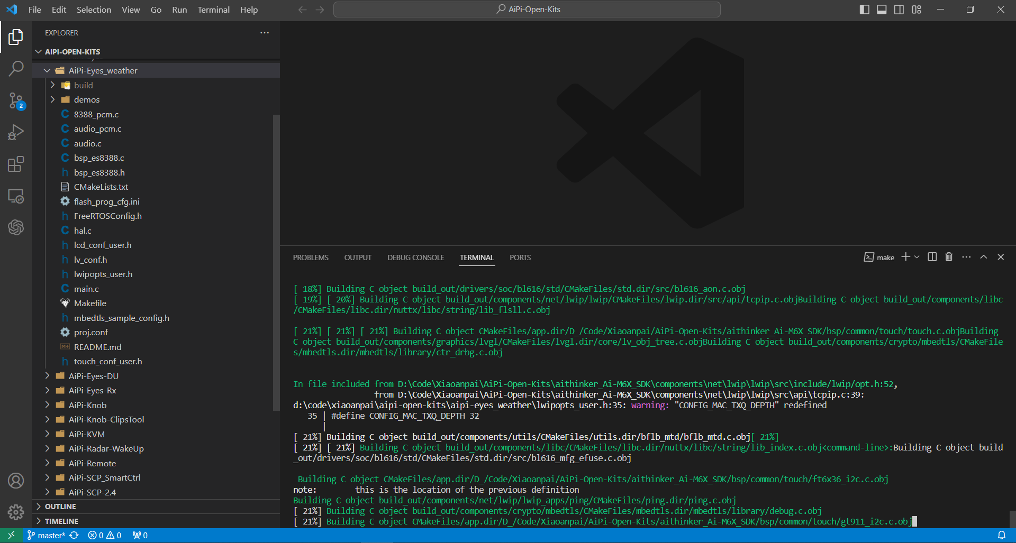Open the Makefile
This screenshot has width=1016, height=543.
[x=156, y=303]
